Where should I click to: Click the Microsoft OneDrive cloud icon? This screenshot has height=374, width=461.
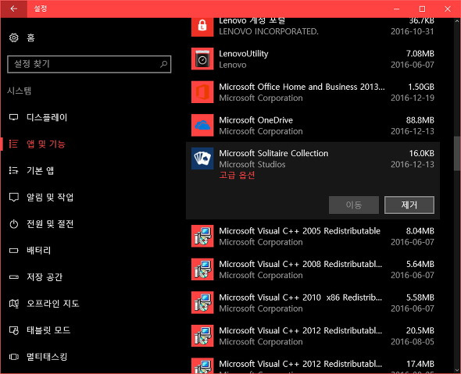click(202, 125)
